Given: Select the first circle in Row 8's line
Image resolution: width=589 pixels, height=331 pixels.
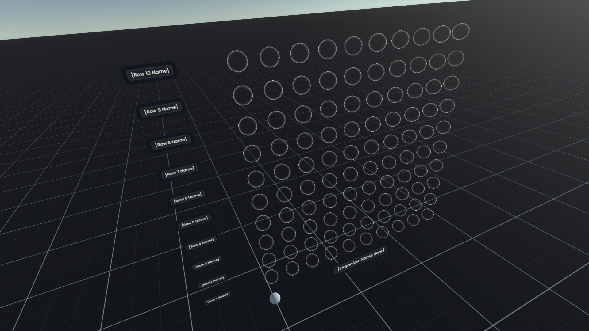Looking at the screenshot, I should (248, 126).
